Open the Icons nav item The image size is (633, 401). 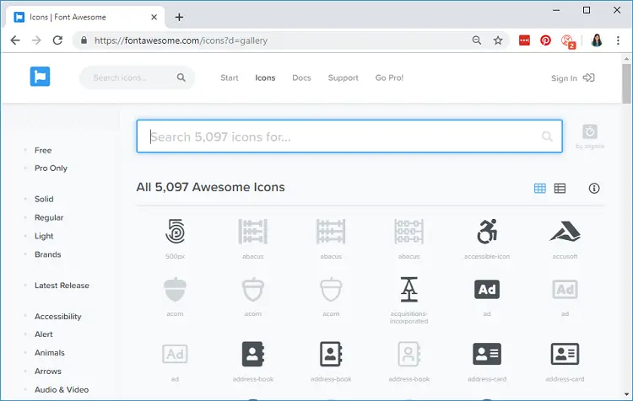pos(265,78)
